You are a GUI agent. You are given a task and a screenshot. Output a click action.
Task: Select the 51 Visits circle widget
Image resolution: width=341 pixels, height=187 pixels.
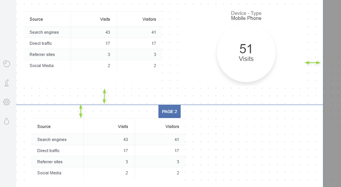click(x=246, y=53)
